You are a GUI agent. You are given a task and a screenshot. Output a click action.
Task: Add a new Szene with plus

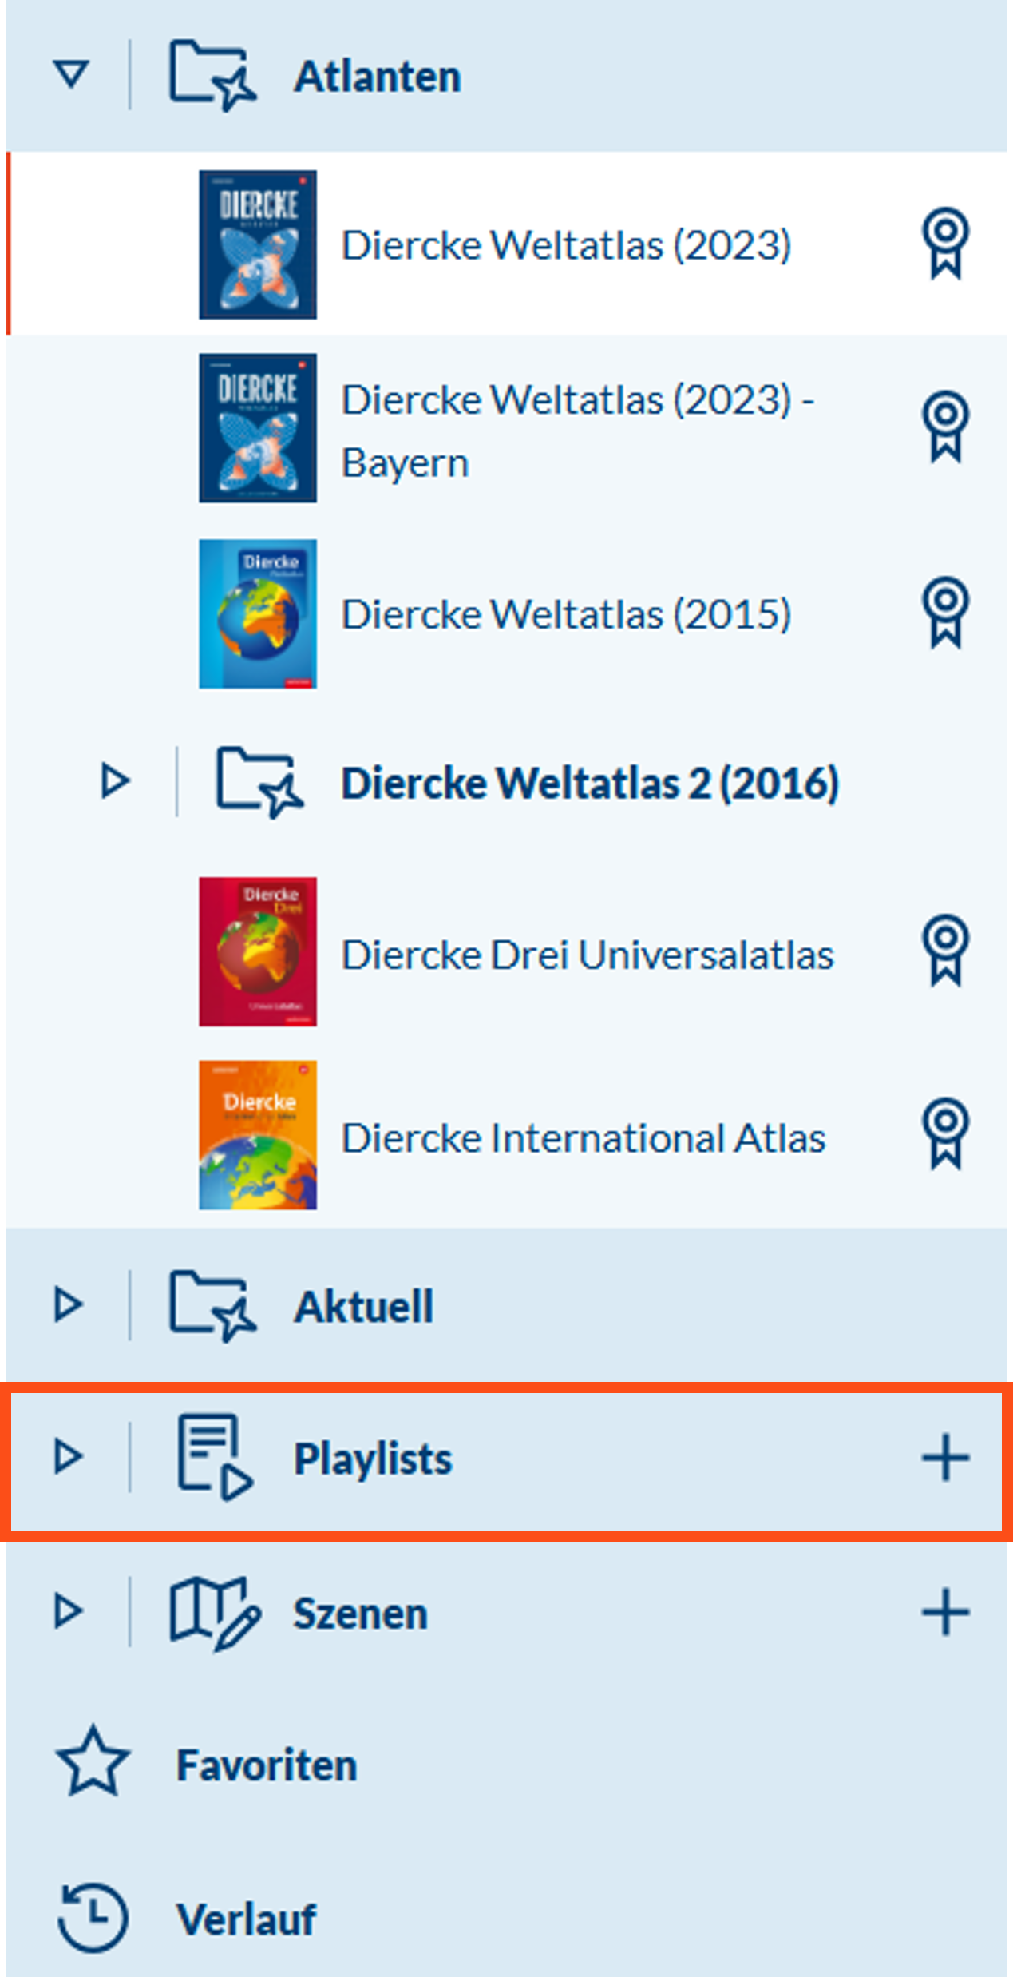[x=945, y=1612]
